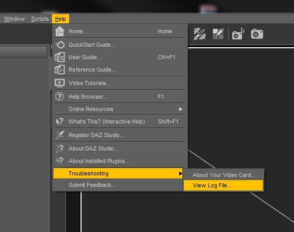This screenshot has width=294, height=232.
Task: Click the Shift+F1 shortcut label
Action: click(x=168, y=121)
